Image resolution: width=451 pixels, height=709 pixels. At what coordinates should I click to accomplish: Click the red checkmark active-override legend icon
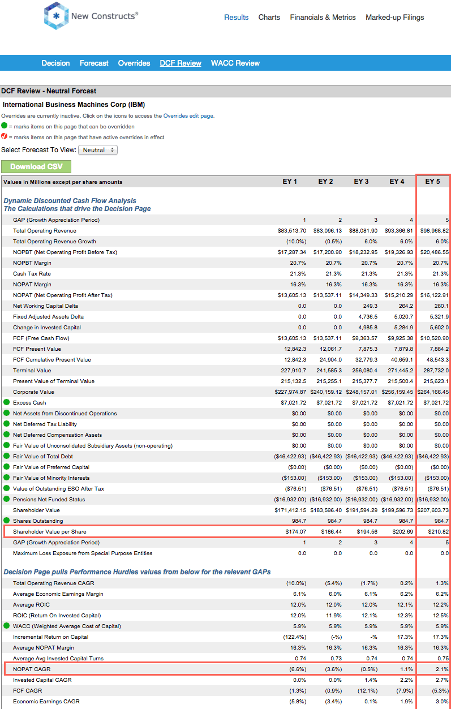point(5,137)
